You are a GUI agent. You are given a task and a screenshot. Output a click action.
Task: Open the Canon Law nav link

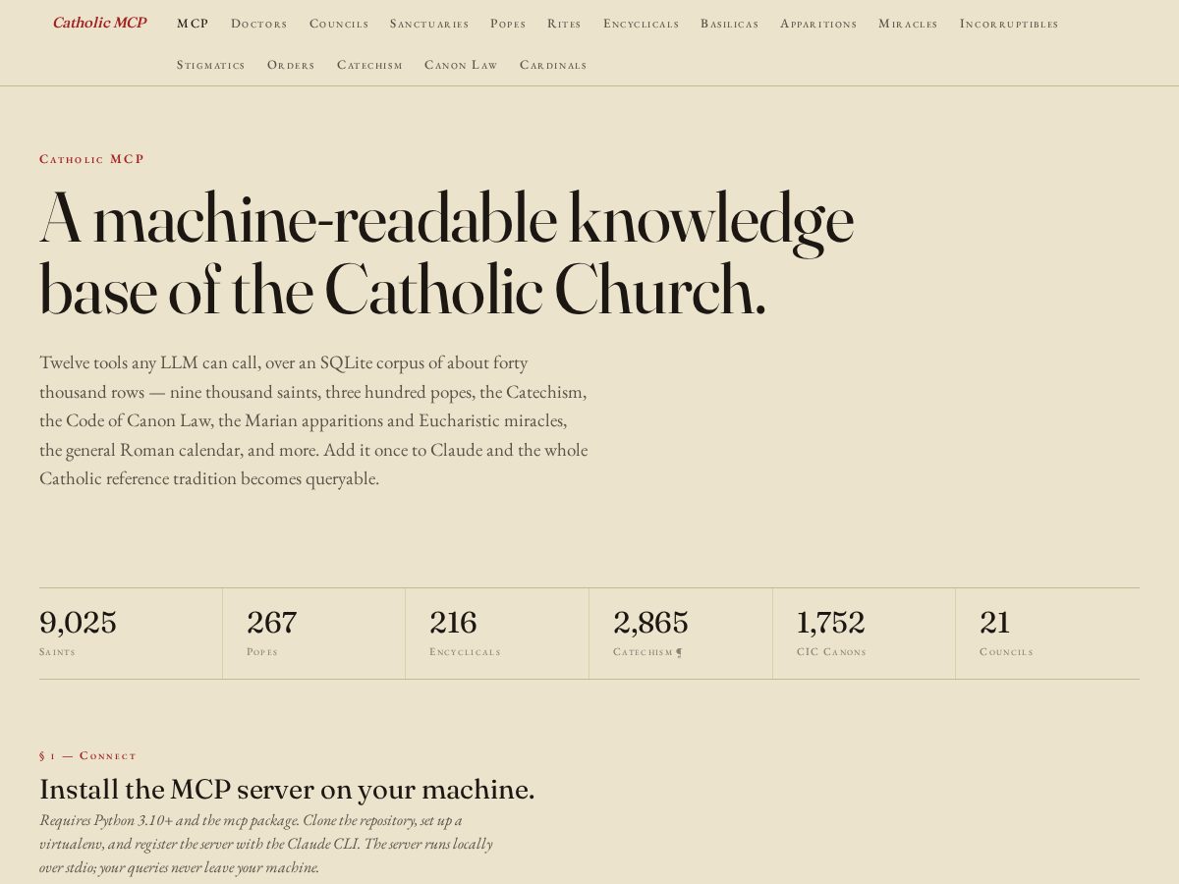(461, 65)
